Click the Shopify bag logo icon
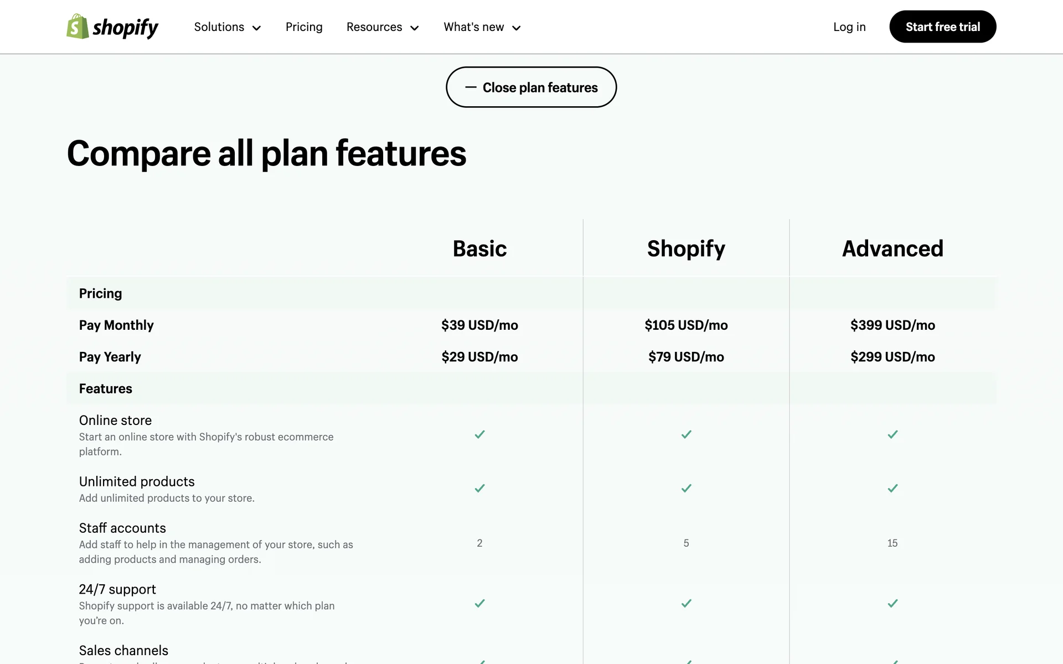1063x664 pixels. point(78,27)
